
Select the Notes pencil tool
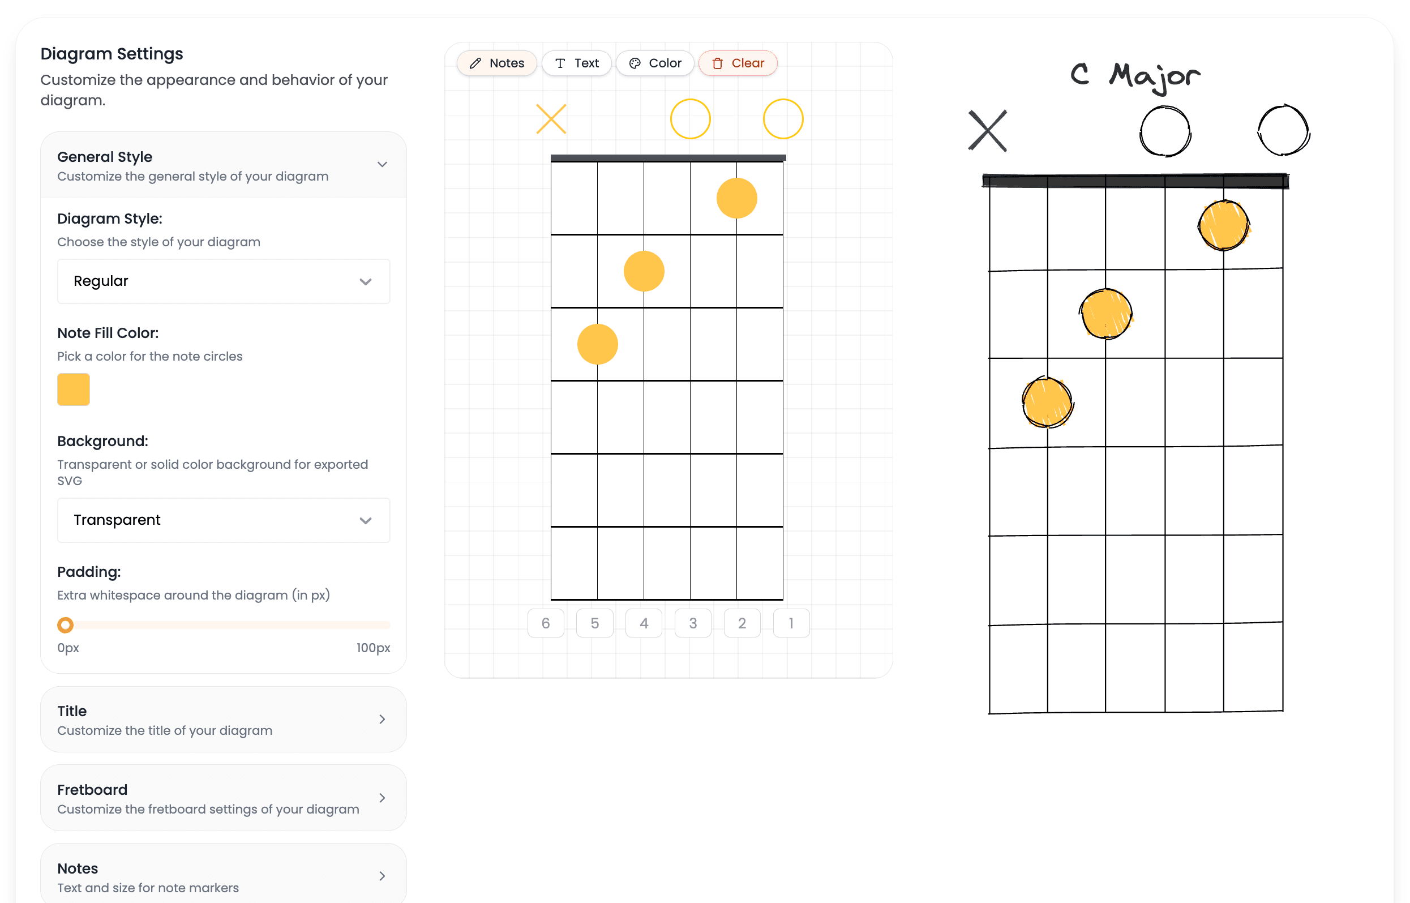pos(496,63)
